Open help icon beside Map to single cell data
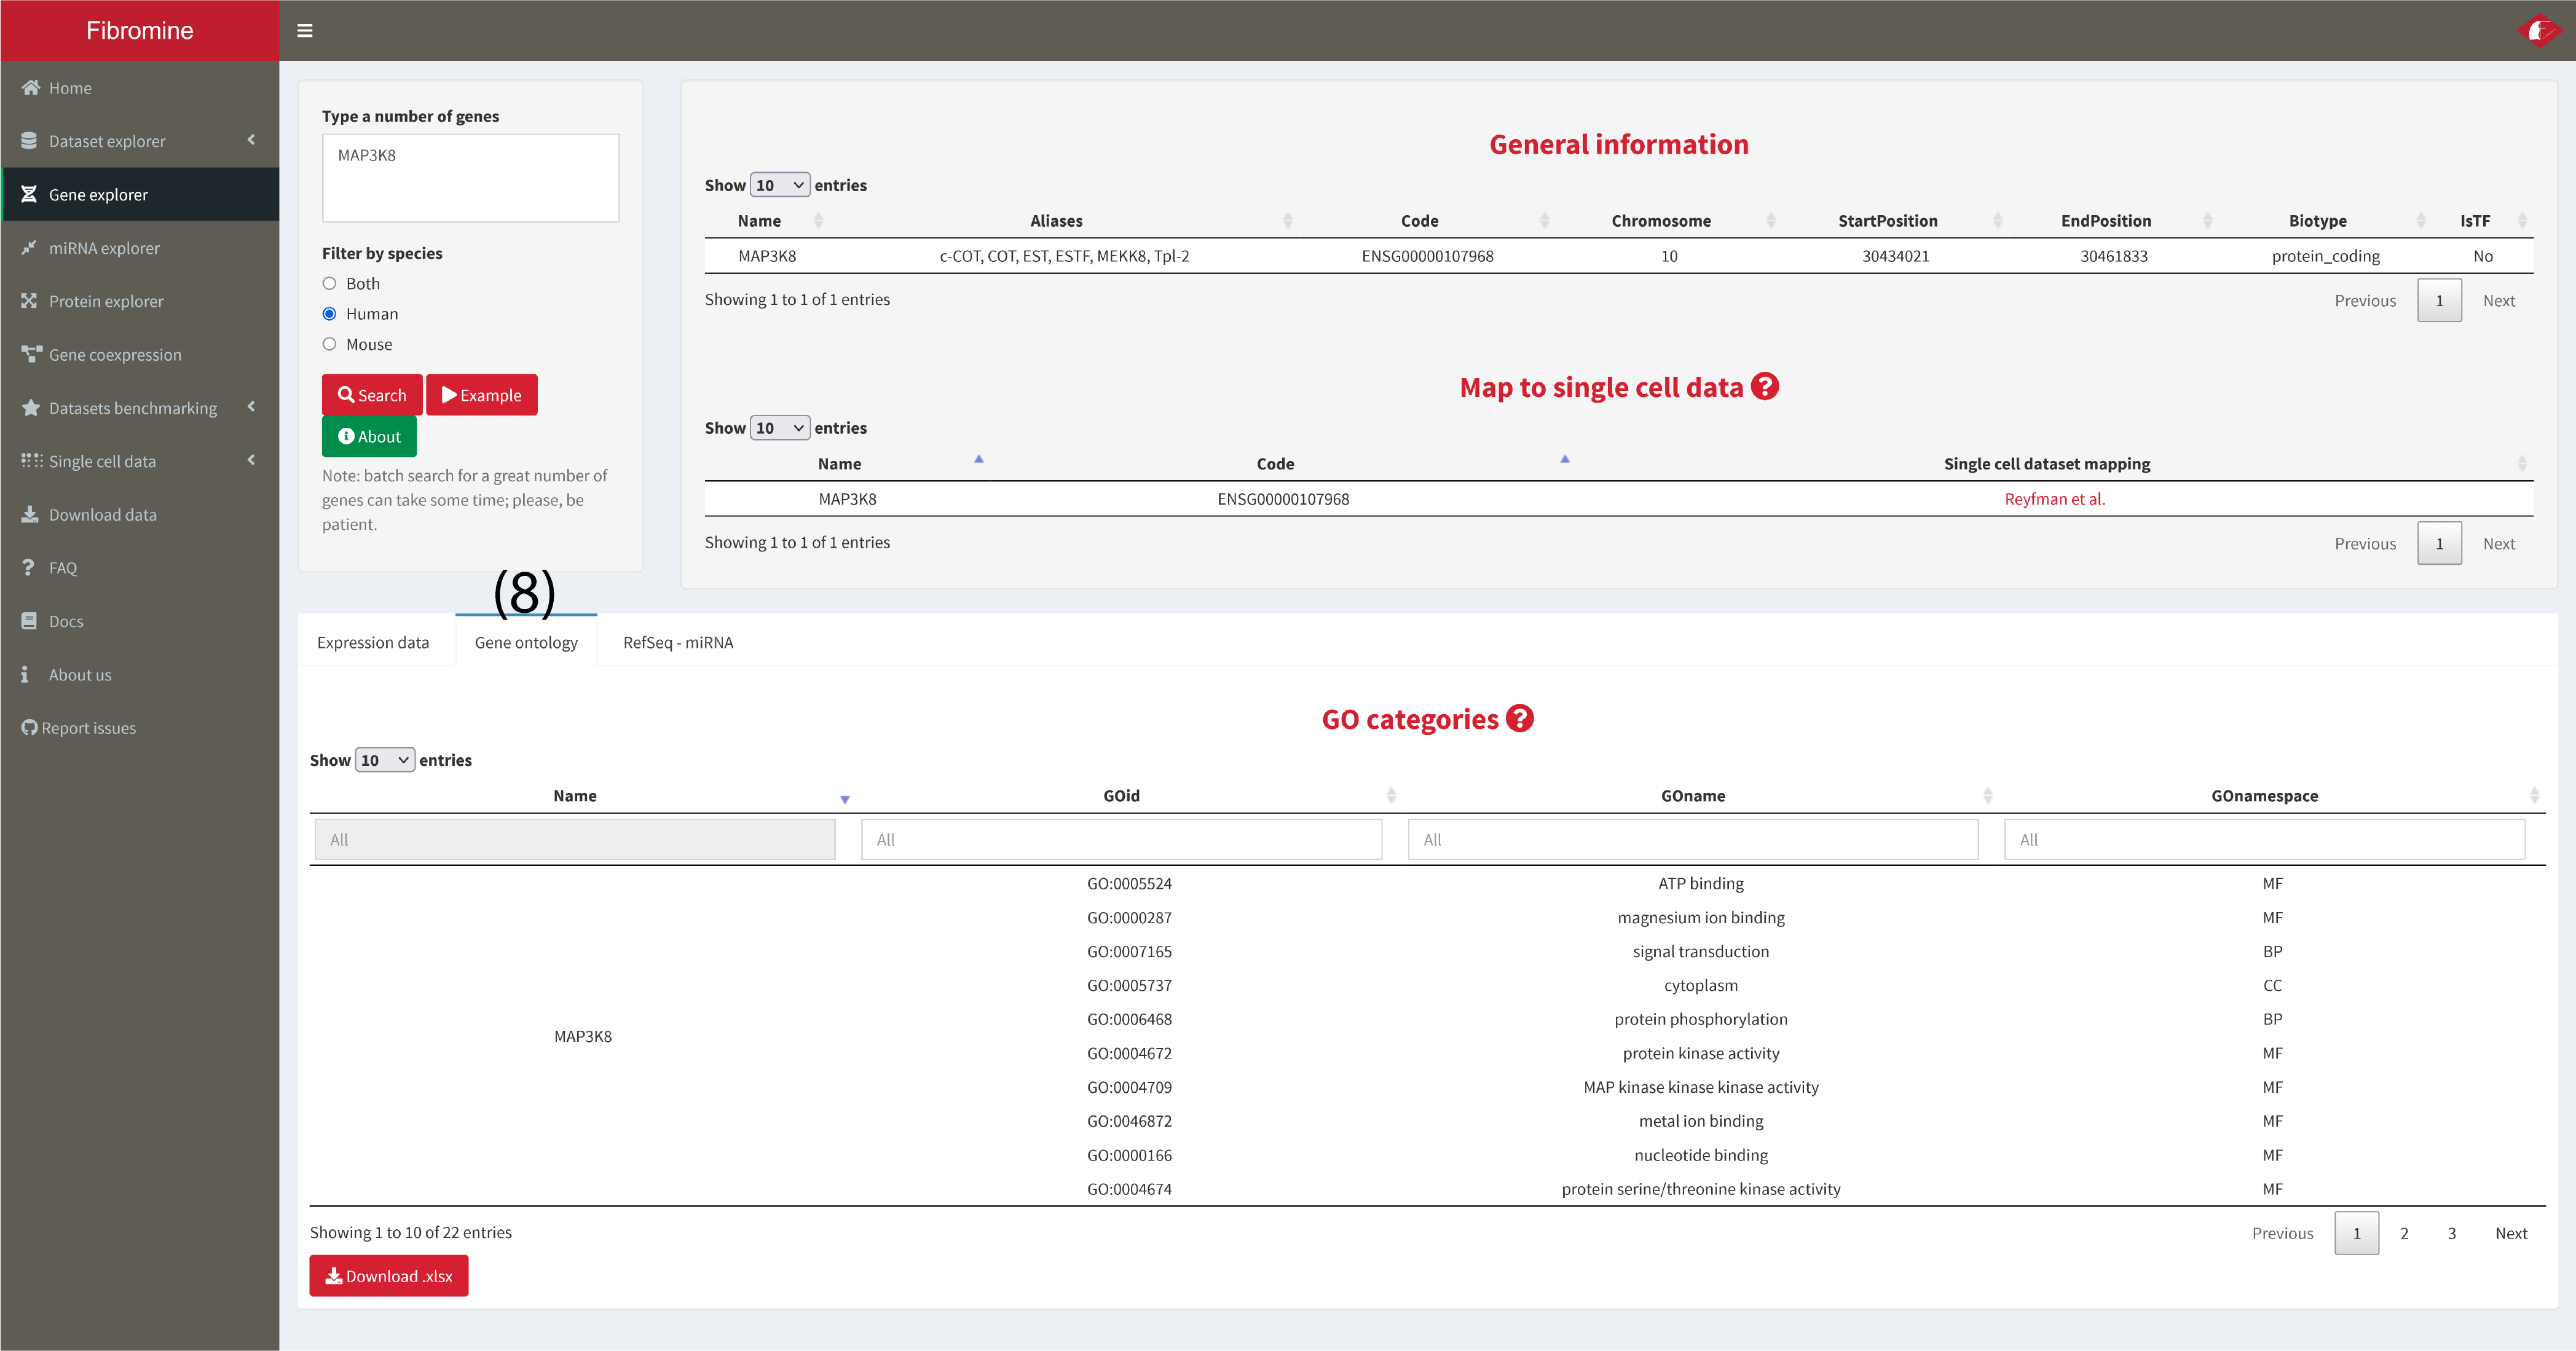Screen dimensions: 2576x1351 tap(1765, 386)
